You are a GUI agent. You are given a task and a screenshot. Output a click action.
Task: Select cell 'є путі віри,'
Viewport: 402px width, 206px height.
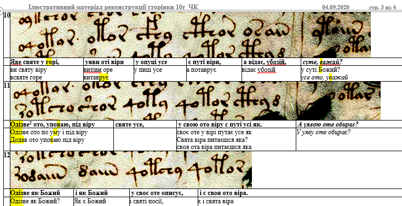pyautogui.click(x=214, y=62)
